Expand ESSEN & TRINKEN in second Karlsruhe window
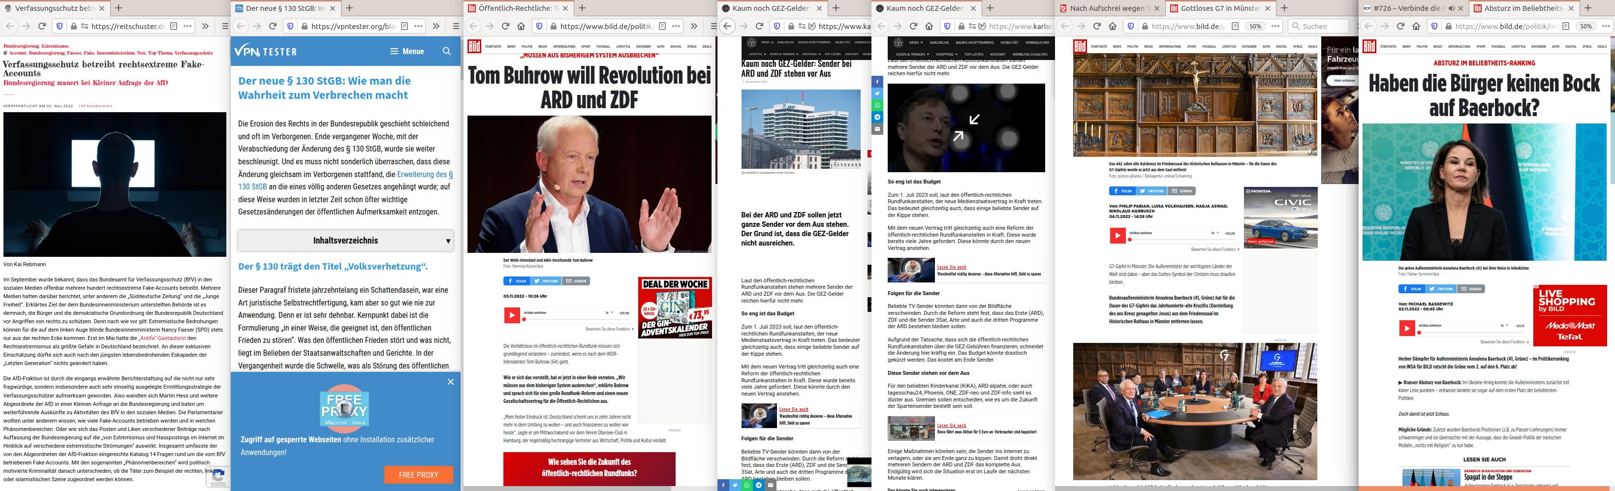The width and height of the screenshot is (1615, 491). [x=912, y=55]
